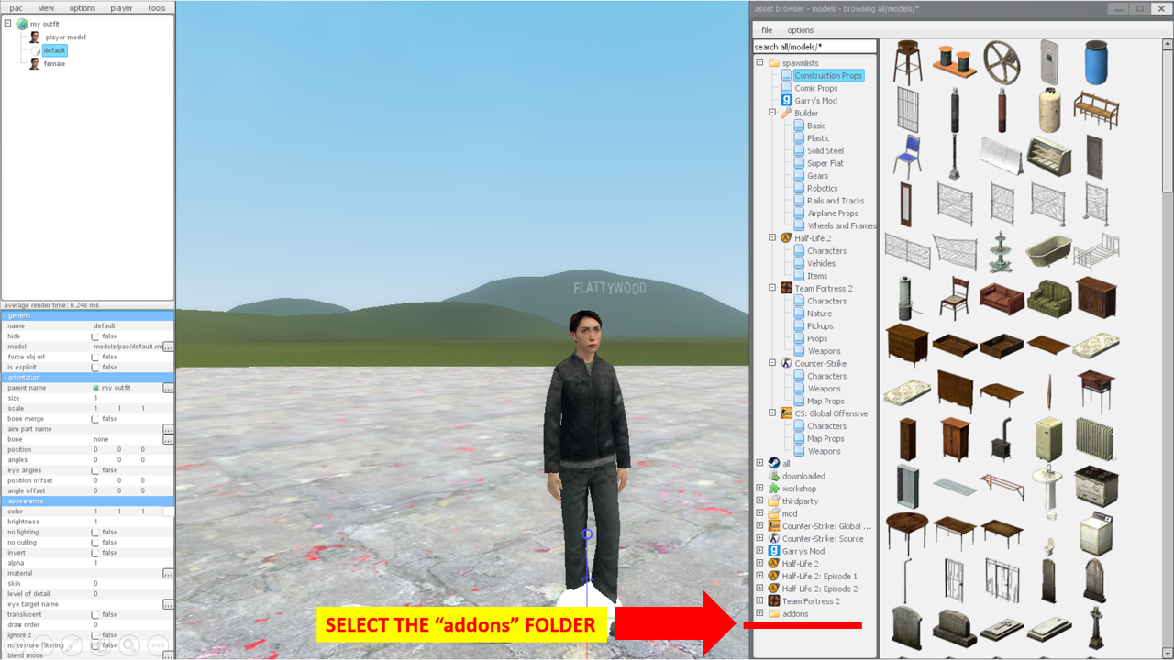This screenshot has height=660, width=1174.
Task: Select the metal bed frame model
Action: point(1096,251)
